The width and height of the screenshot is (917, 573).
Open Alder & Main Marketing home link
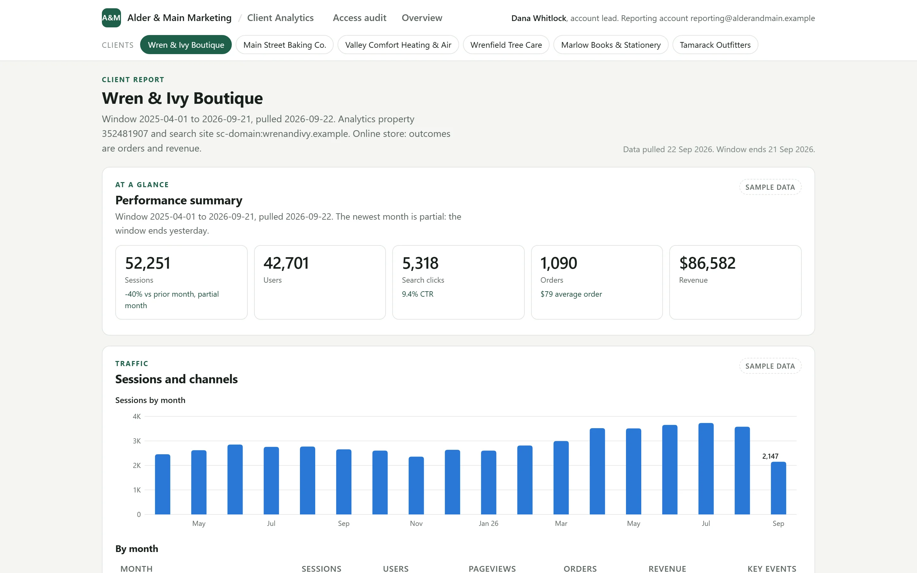point(179,18)
